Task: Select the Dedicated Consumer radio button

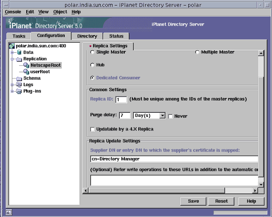Action: tap(93, 78)
